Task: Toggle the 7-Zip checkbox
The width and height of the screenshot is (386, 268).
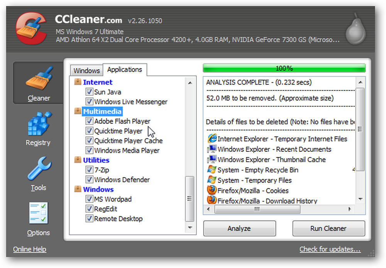Action: [89, 170]
